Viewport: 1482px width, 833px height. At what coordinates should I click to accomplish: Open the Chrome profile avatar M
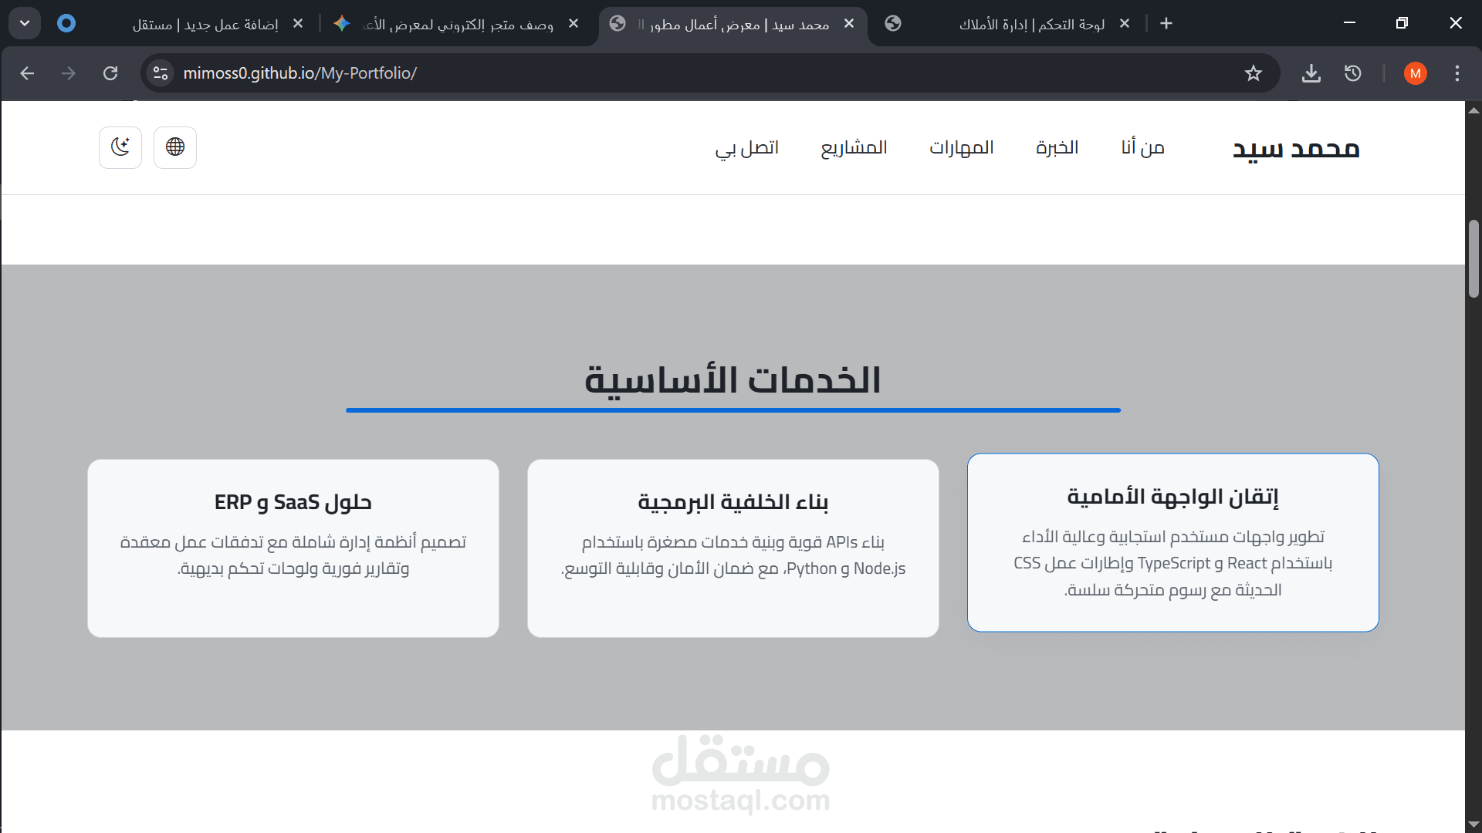1415,73
